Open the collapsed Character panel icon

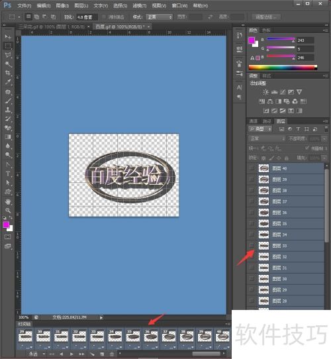[x=239, y=87]
